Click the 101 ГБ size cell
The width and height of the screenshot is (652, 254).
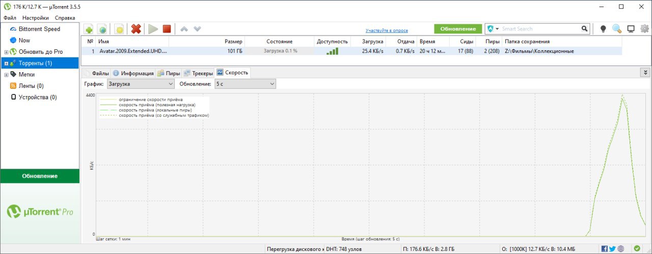(235, 51)
